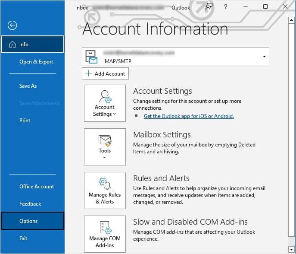Screen dimensions: 296x254
Task: Open the Feedback page
Action: [x=30, y=203]
